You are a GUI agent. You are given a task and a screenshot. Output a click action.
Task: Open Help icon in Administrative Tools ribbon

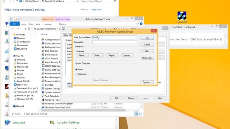click(x=141, y=24)
